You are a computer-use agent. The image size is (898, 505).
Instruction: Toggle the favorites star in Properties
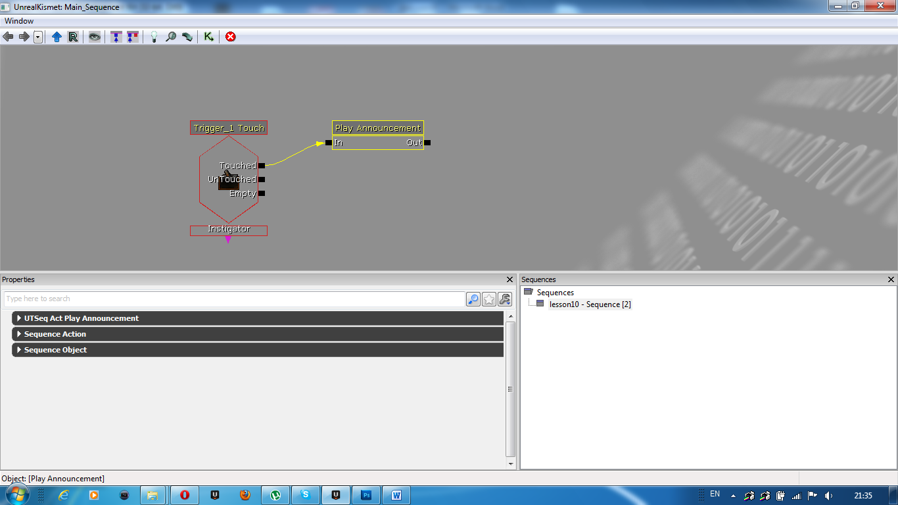point(489,299)
